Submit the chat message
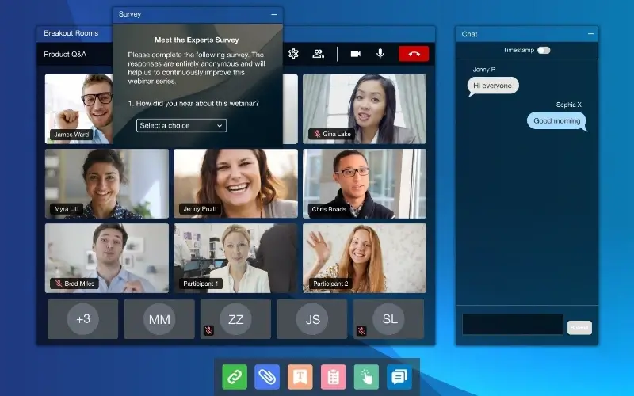The height and width of the screenshot is (396, 634). tap(579, 328)
